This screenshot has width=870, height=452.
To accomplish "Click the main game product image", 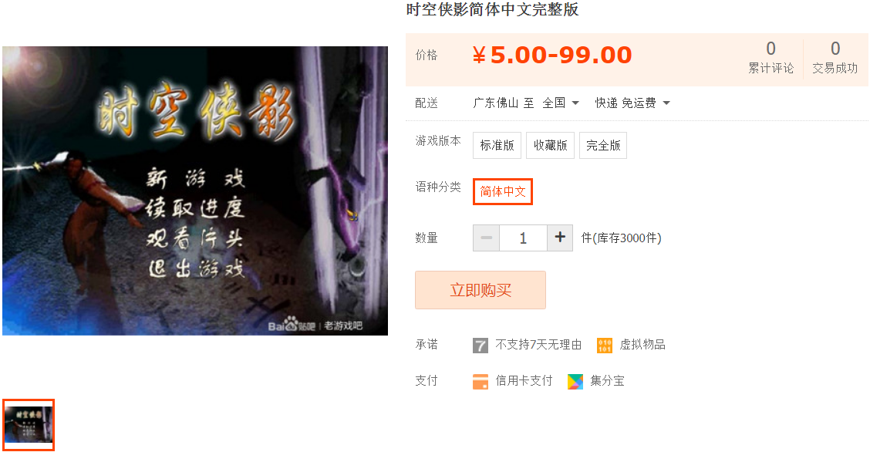I will tap(195, 191).
